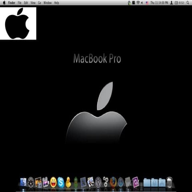Open the Go menu
This screenshot has width=192, height=192.
[x=40, y=3]
